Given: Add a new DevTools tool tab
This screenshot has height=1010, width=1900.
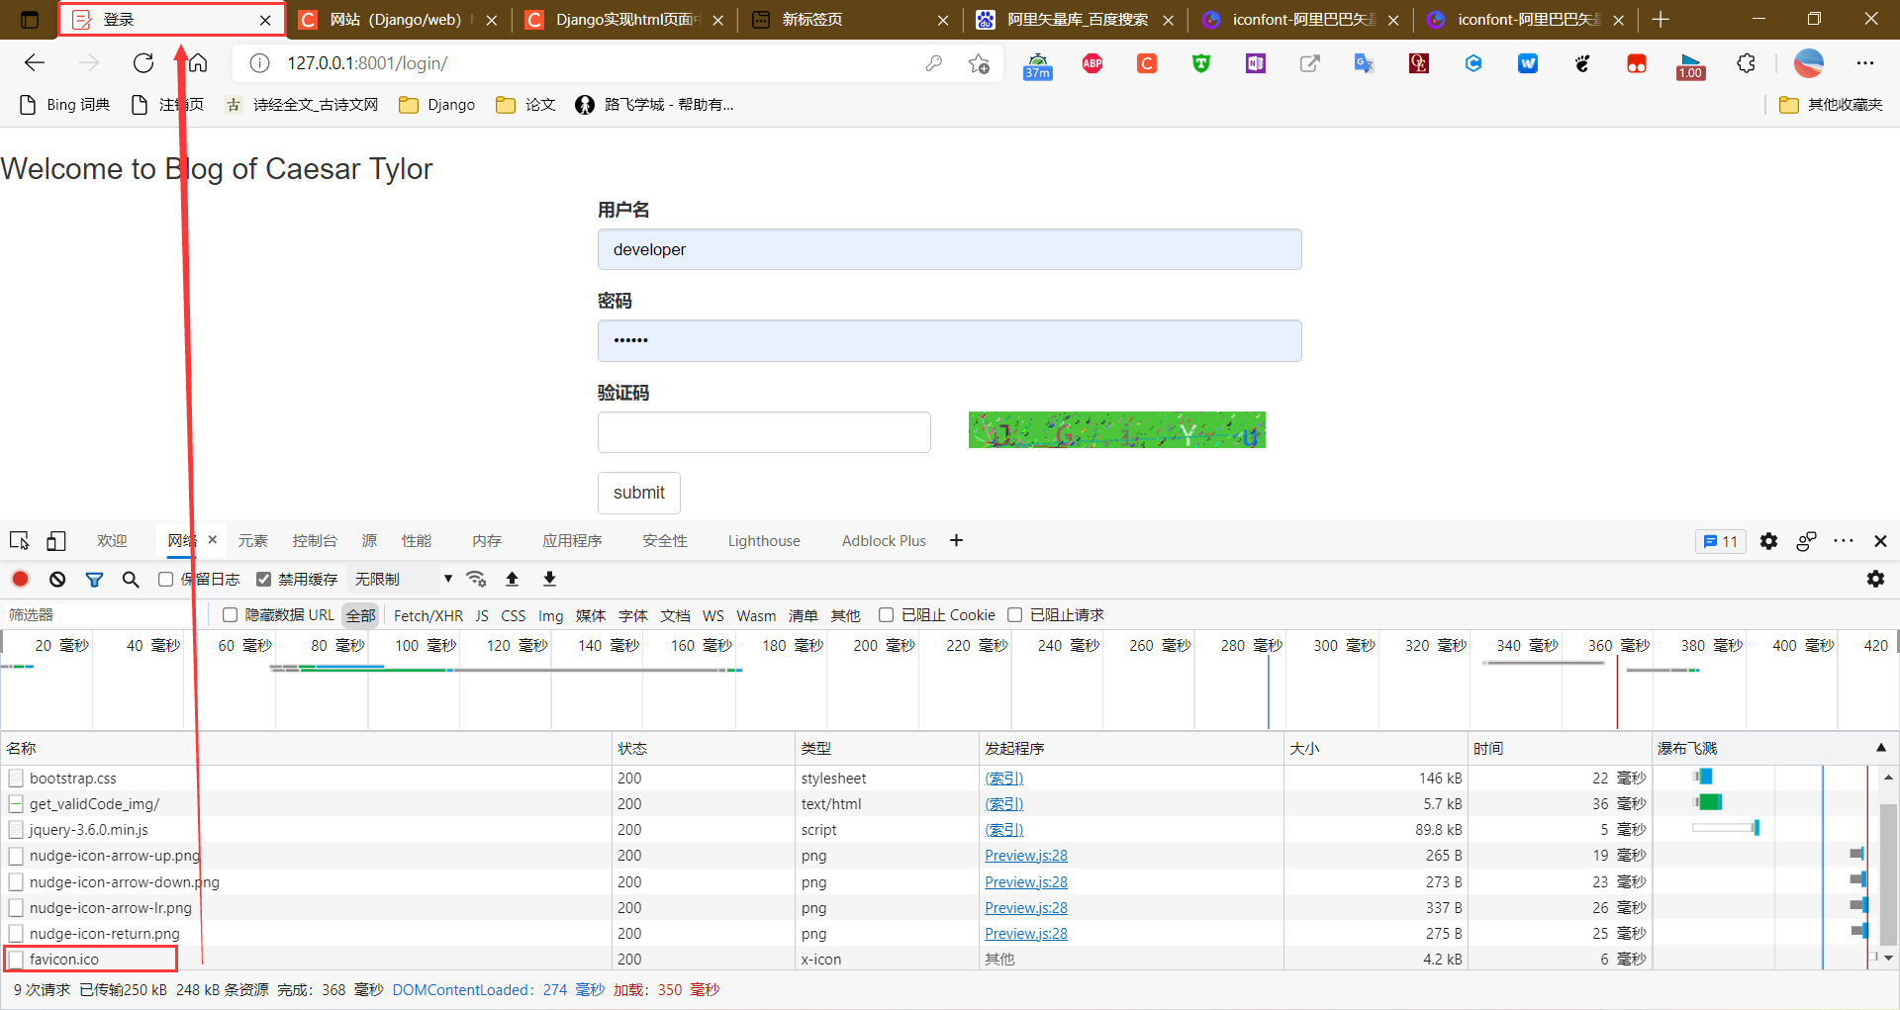Looking at the screenshot, I should (956, 540).
